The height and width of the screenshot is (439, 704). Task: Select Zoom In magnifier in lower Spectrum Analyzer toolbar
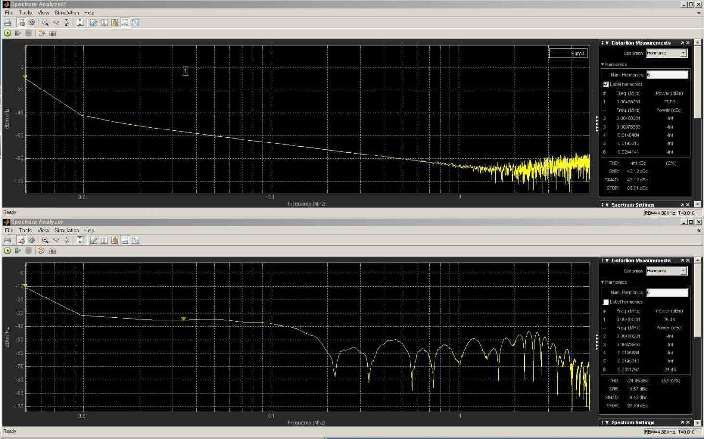(45, 240)
